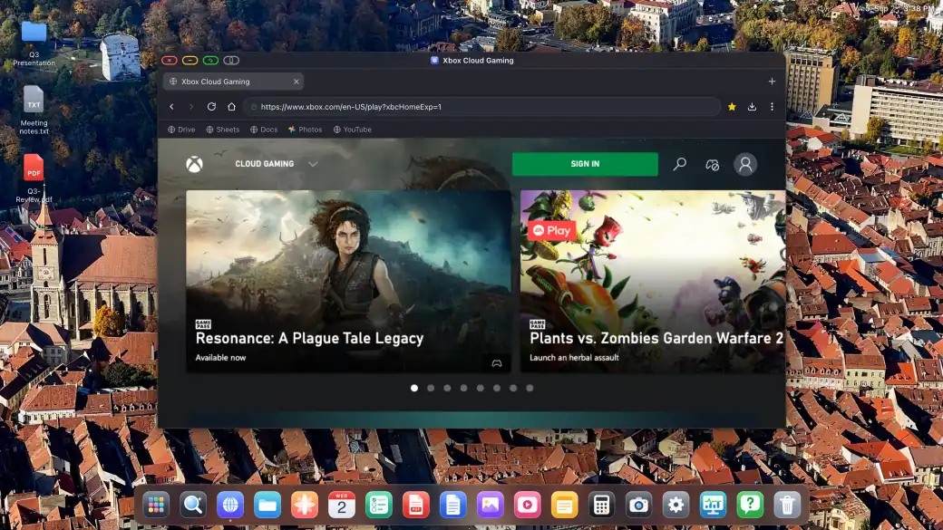Open the PDF viewer app in dock
The width and height of the screenshot is (943, 530).
point(415,505)
